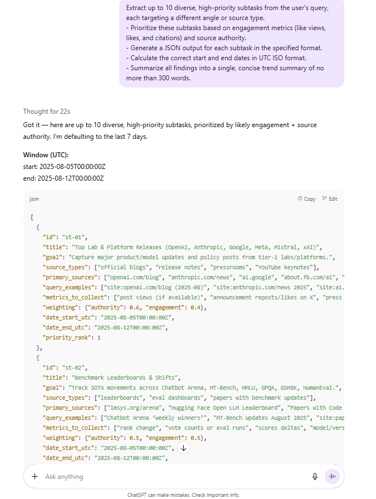Click the "Window (UTC):" heading
This screenshot has width=376, height=499.
pyautogui.click(x=46, y=154)
